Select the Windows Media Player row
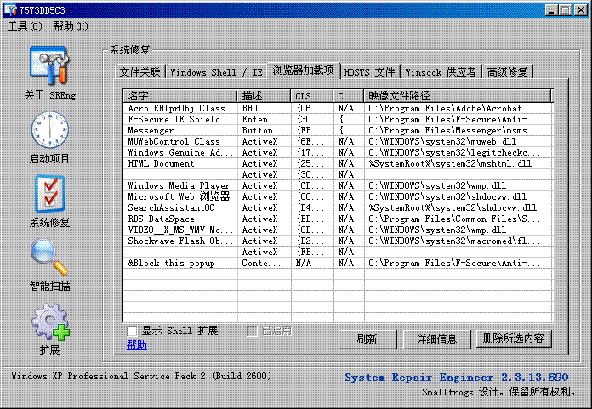The height and width of the screenshot is (409, 592). pyautogui.click(x=338, y=185)
